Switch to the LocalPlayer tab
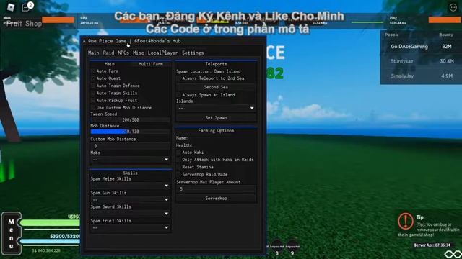Image resolution: width=462 pixels, height=259 pixels. point(162,53)
